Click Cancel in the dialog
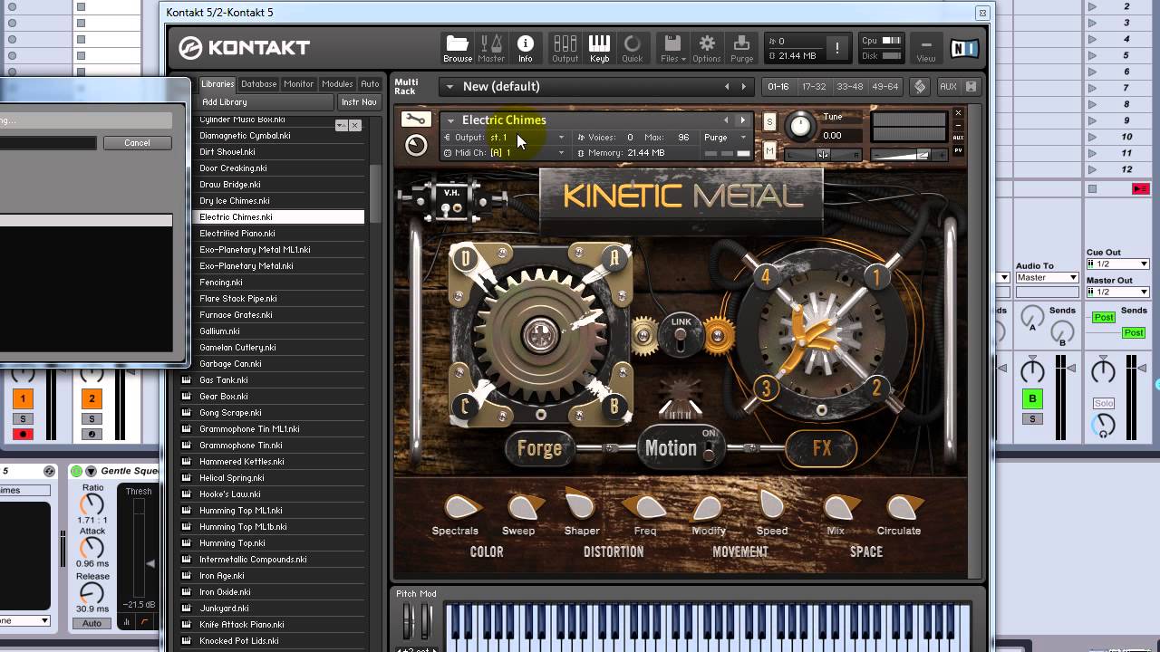The height and width of the screenshot is (652, 1160). (137, 143)
